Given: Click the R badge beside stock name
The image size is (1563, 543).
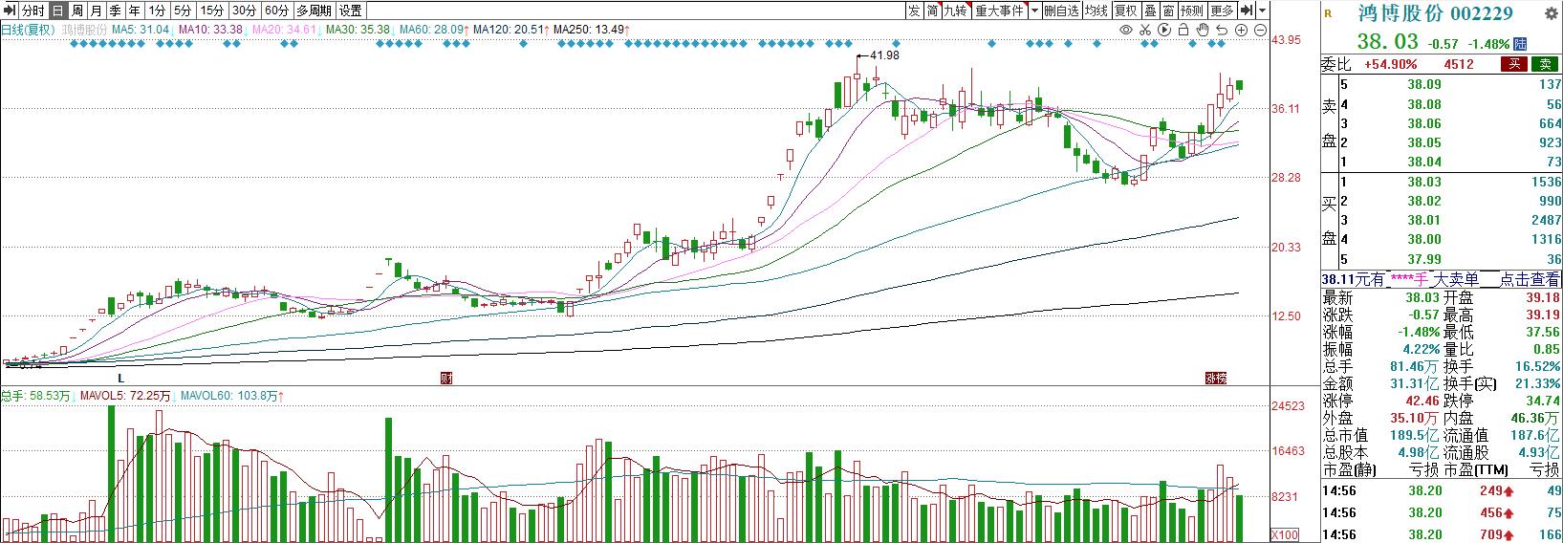Looking at the screenshot, I should click(1327, 13).
